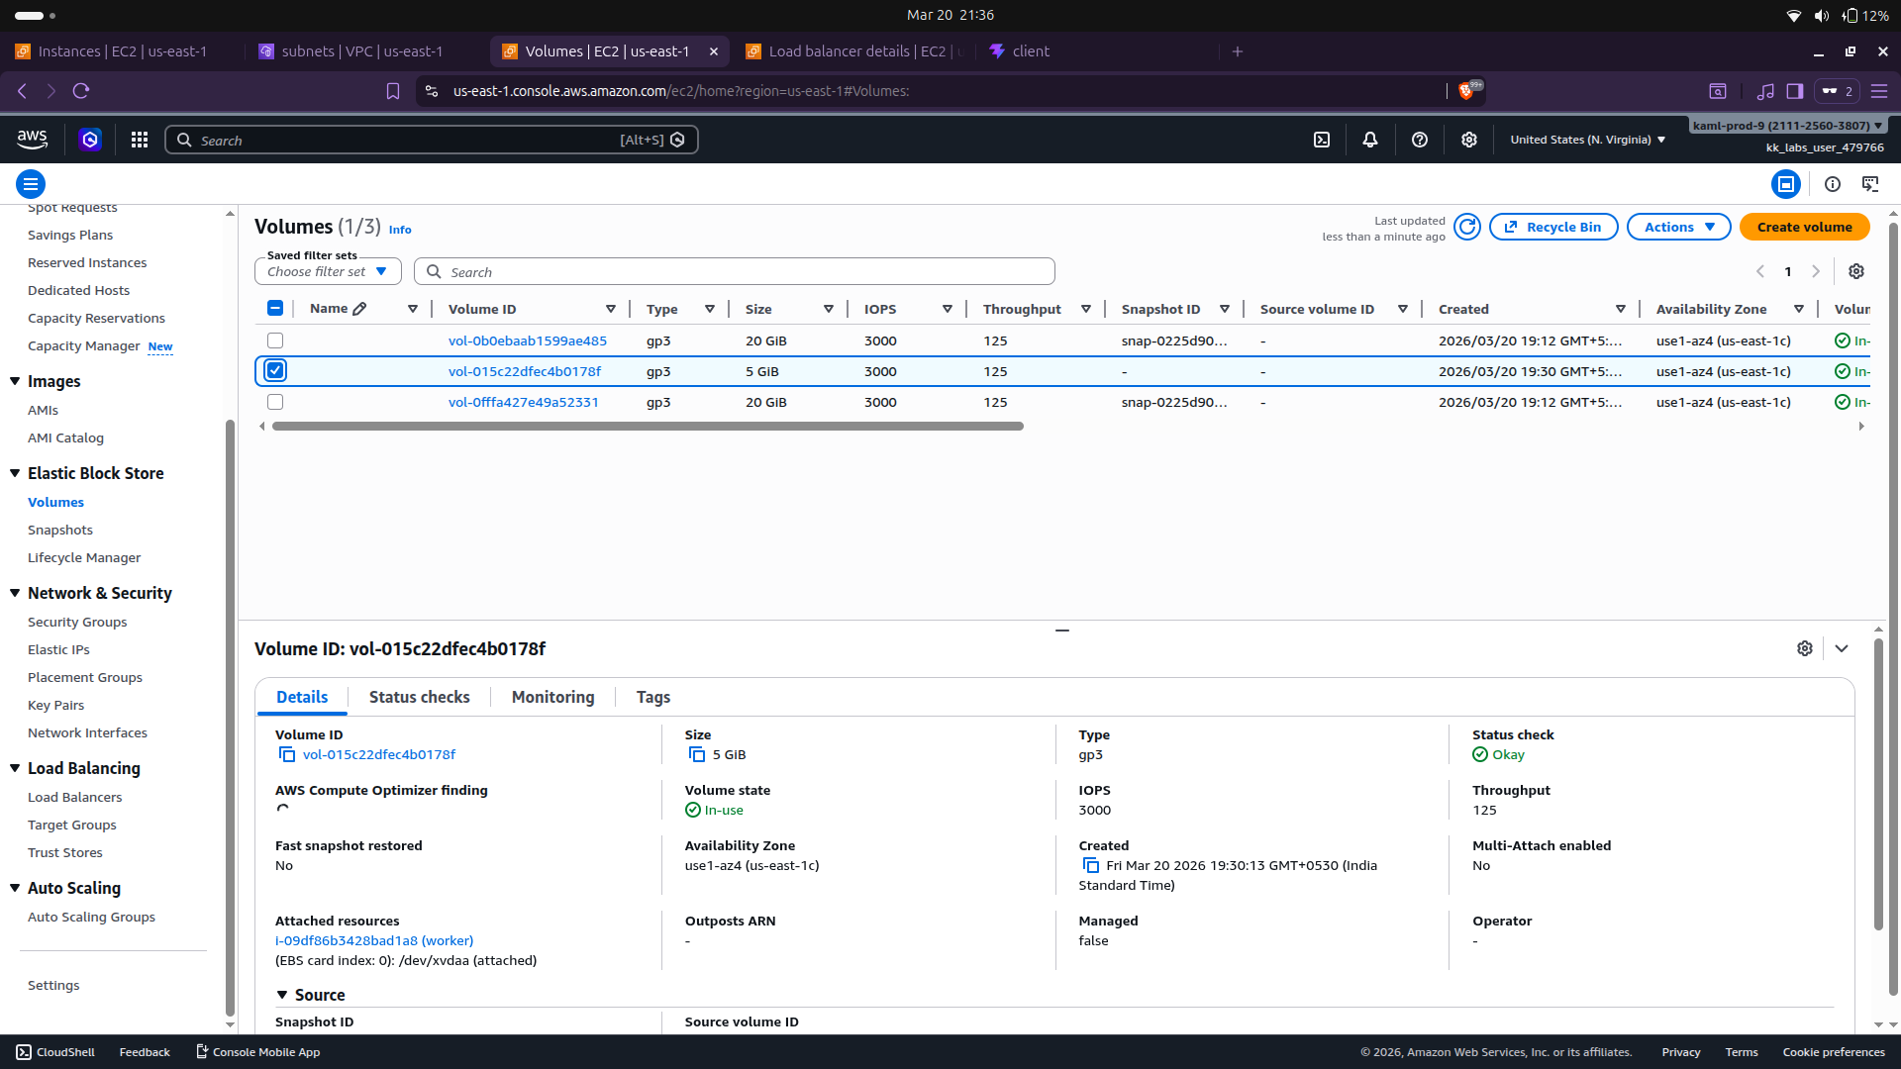This screenshot has width=1901, height=1069.
Task: Click the split panel resize handle
Action: [1062, 630]
